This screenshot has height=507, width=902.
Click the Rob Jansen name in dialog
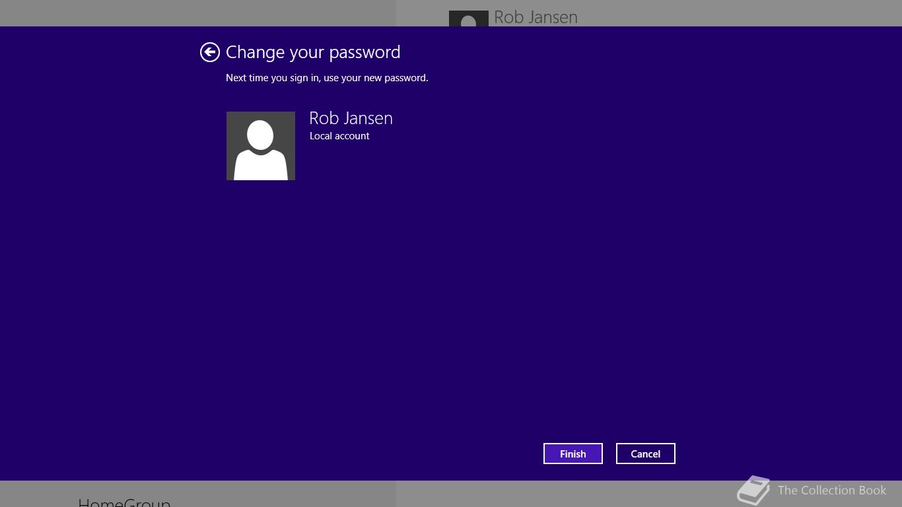pos(351,118)
